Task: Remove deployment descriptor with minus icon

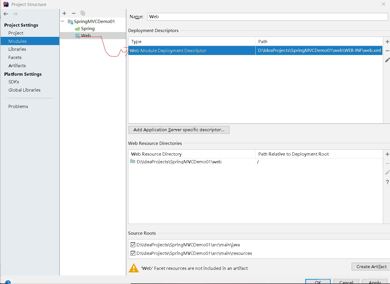Action: (387, 51)
